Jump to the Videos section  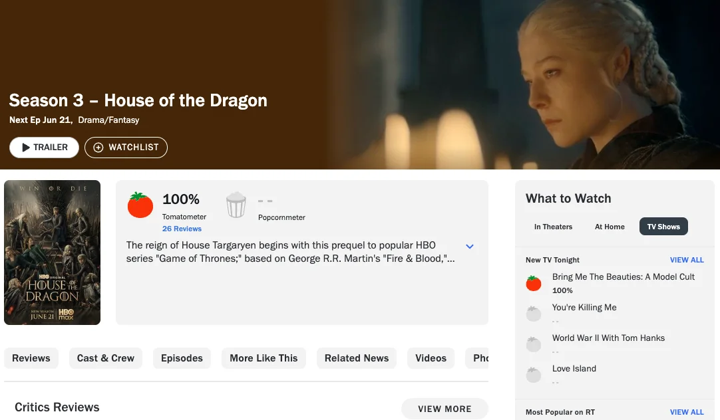click(431, 358)
